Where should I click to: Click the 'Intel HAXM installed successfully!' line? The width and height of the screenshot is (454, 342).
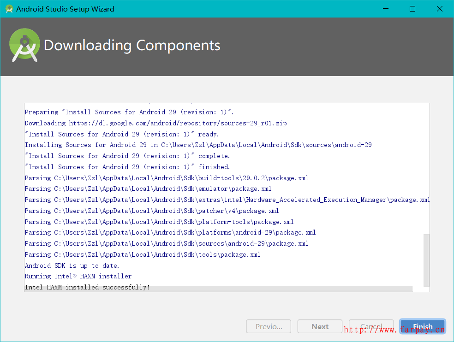point(87,287)
